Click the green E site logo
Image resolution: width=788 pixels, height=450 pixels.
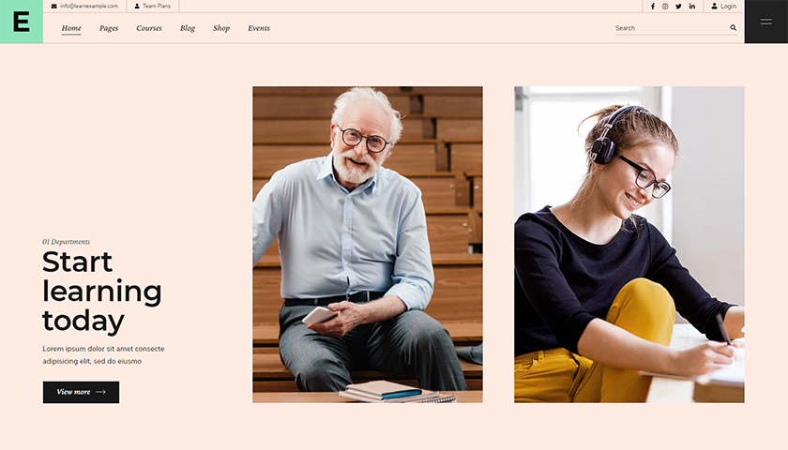coord(21,22)
